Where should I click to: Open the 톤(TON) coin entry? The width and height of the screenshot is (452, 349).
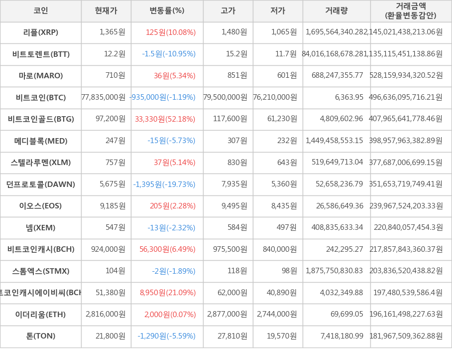tap(41, 336)
